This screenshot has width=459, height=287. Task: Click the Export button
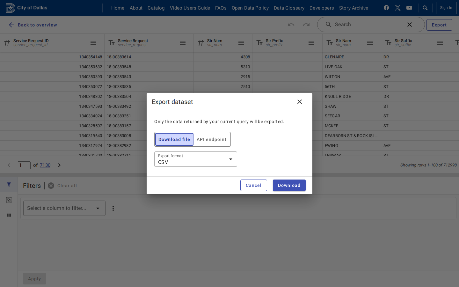click(439, 25)
